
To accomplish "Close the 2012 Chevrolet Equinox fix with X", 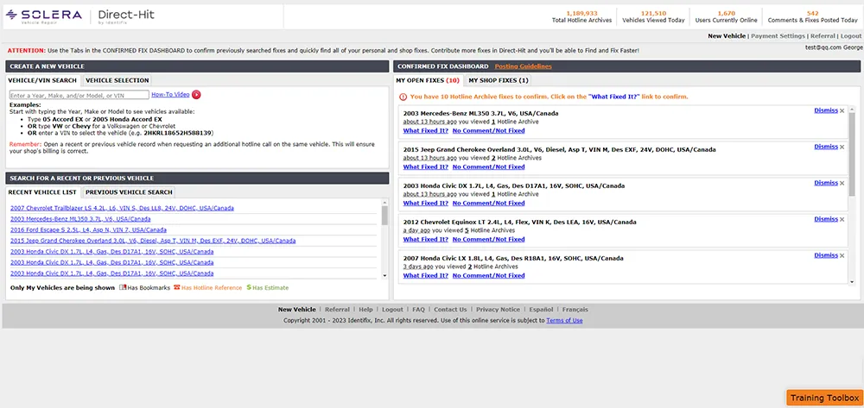I will point(842,219).
